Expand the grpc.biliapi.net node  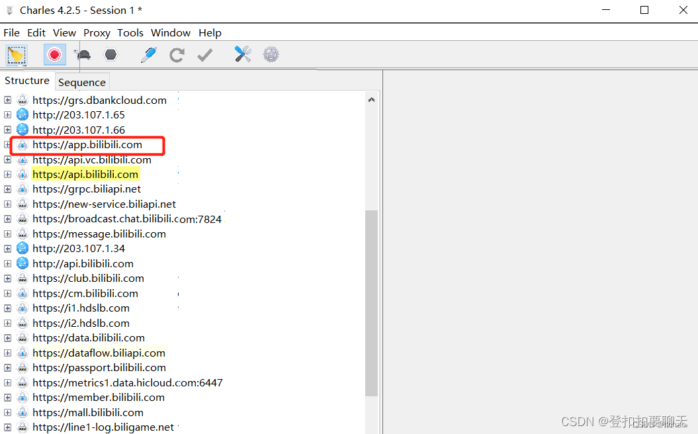[7, 189]
